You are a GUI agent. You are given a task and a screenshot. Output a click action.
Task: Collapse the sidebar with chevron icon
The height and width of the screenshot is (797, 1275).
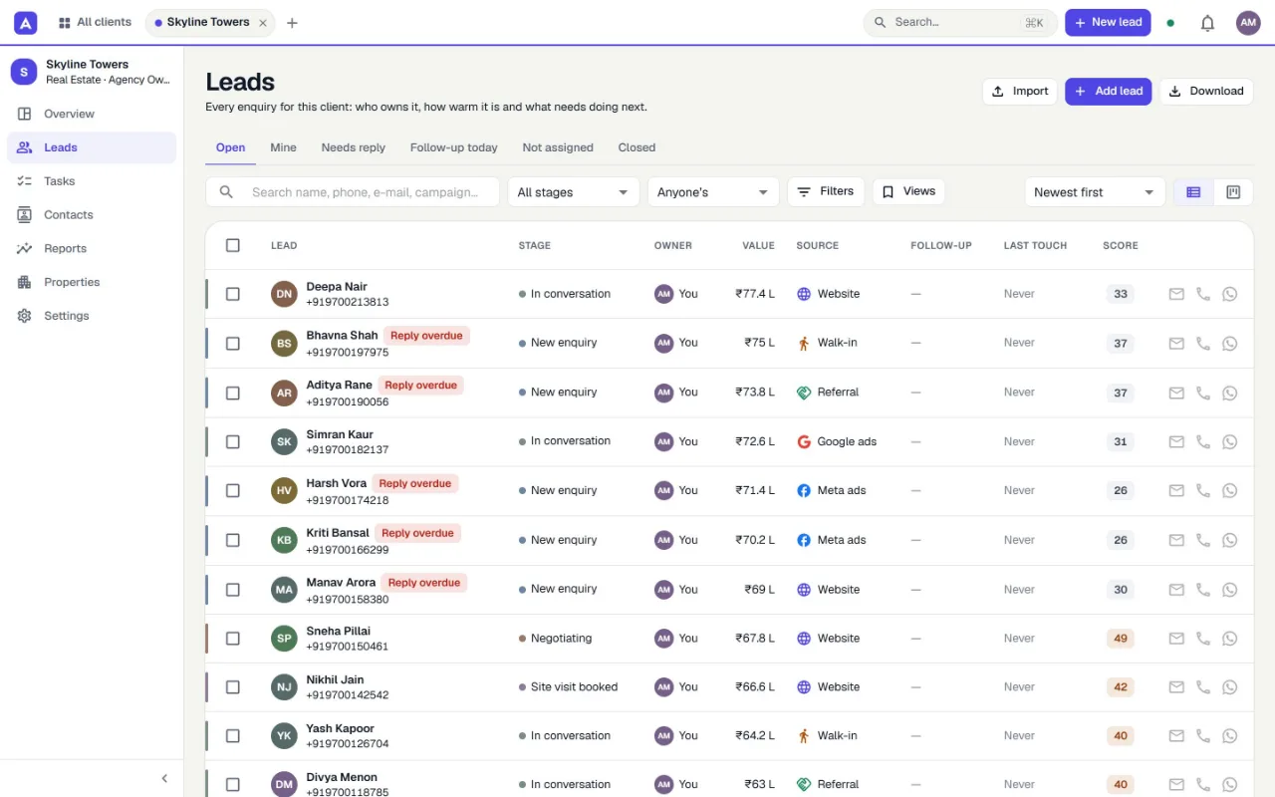[x=165, y=779]
